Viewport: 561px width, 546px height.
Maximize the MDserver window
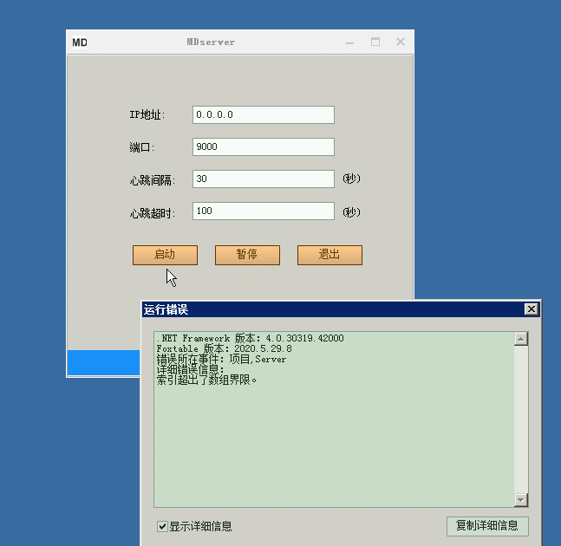[375, 42]
